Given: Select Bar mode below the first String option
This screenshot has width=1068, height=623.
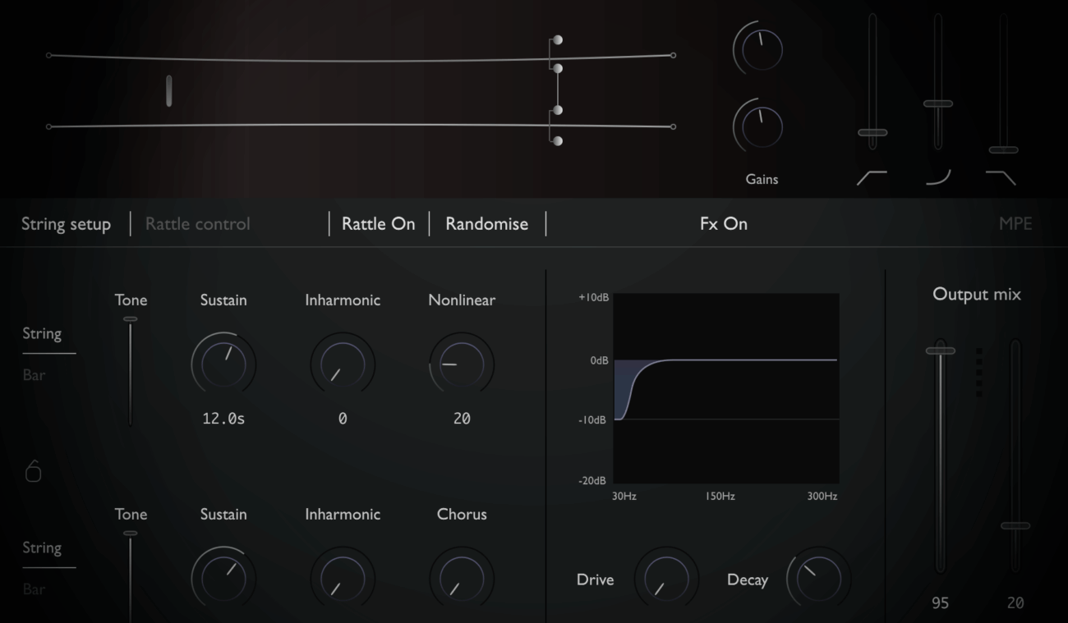Looking at the screenshot, I should click(34, 375).
